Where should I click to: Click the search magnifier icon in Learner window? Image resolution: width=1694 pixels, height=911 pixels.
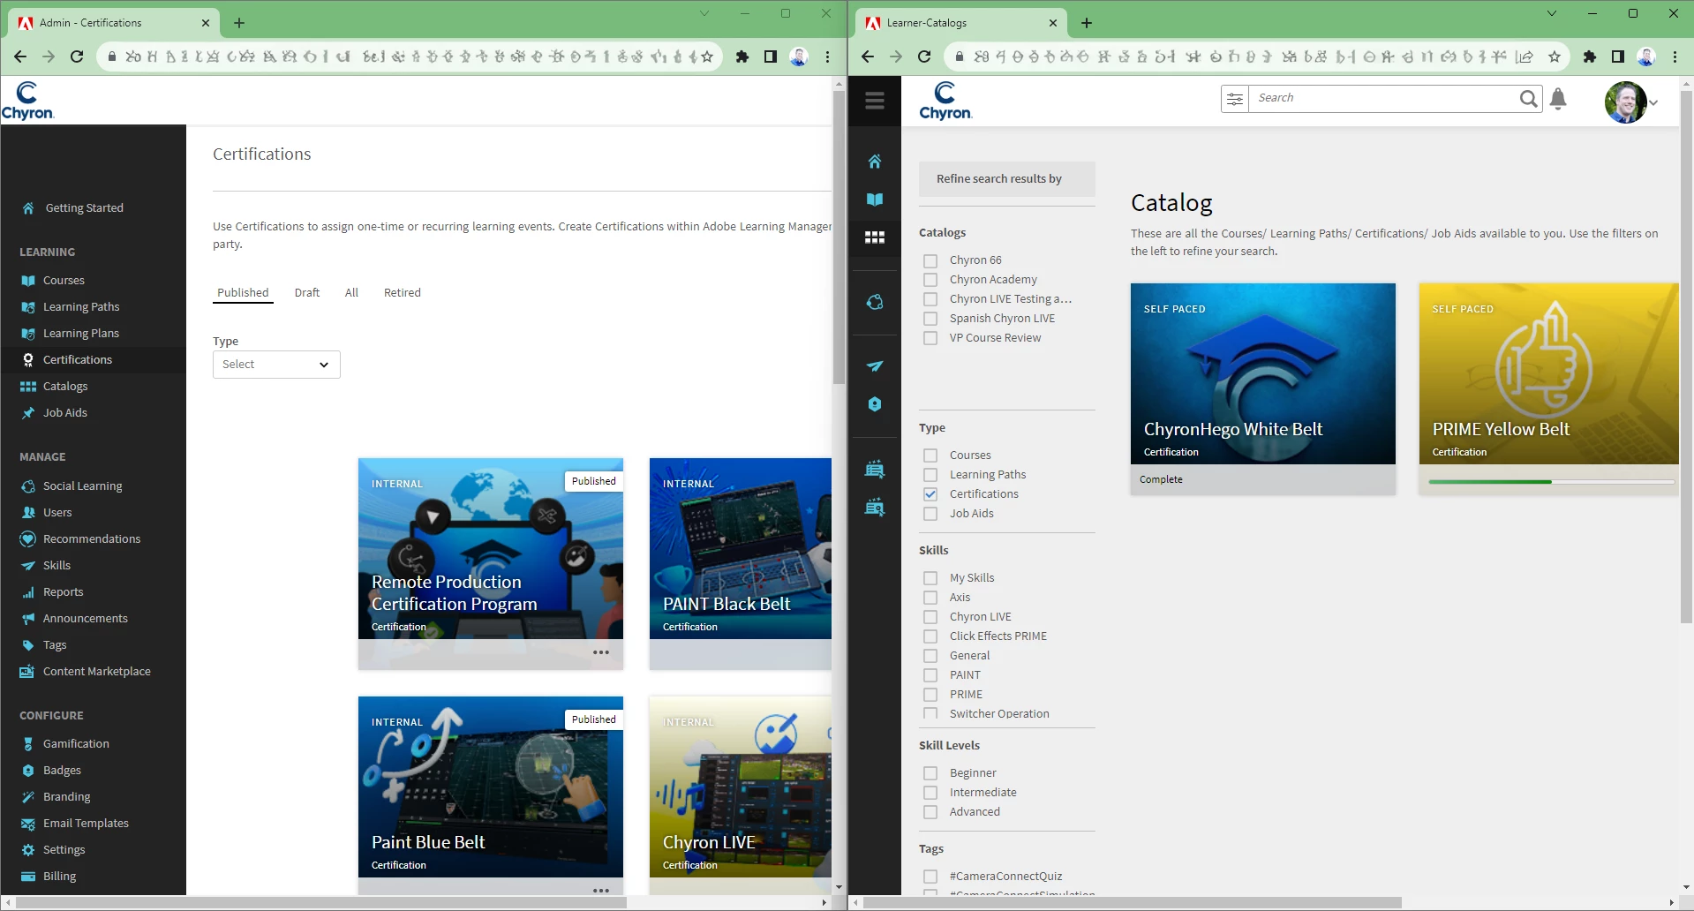(x=1528, y=99)
